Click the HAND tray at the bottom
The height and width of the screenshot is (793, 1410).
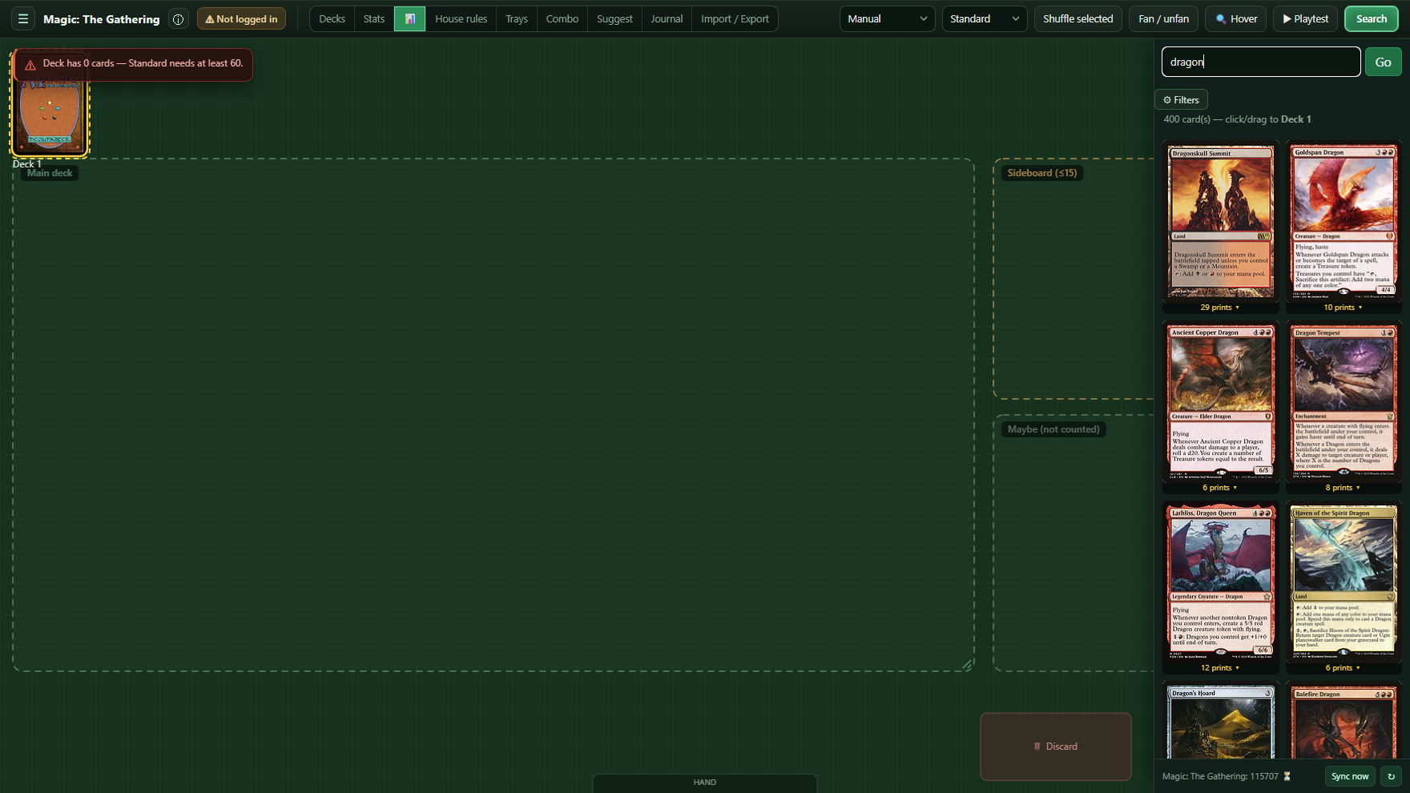[x=705, y=783]
